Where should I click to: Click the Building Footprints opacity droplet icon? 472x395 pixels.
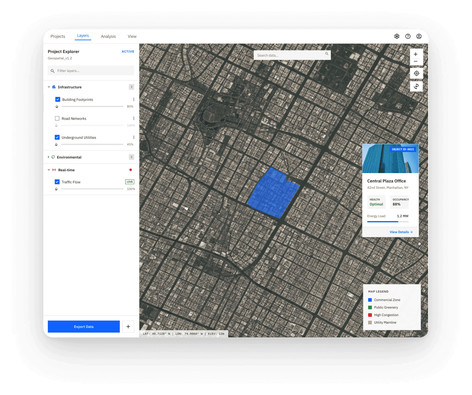57,106
